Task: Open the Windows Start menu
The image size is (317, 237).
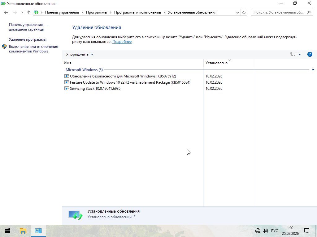Action: pos(7,231)
